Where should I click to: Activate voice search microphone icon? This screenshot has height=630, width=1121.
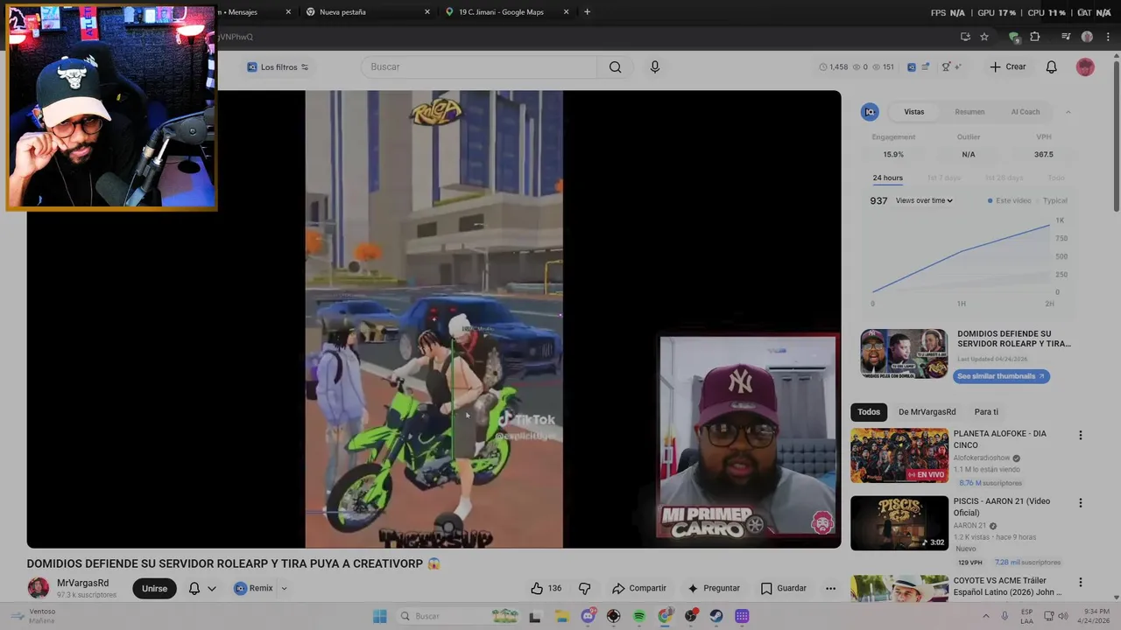[654, 67]
